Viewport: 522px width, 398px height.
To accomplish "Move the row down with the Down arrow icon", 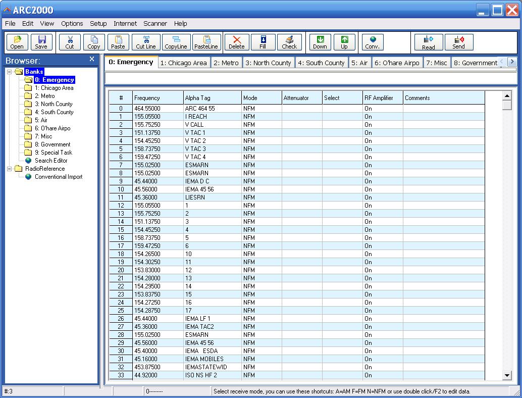I will [320, 42].
